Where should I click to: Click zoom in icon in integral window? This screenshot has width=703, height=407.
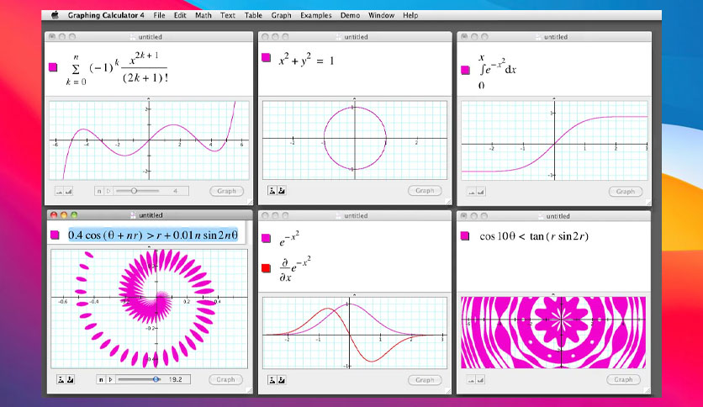480,192
